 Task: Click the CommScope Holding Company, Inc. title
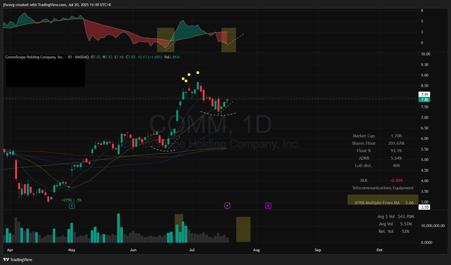click(34, 57)
